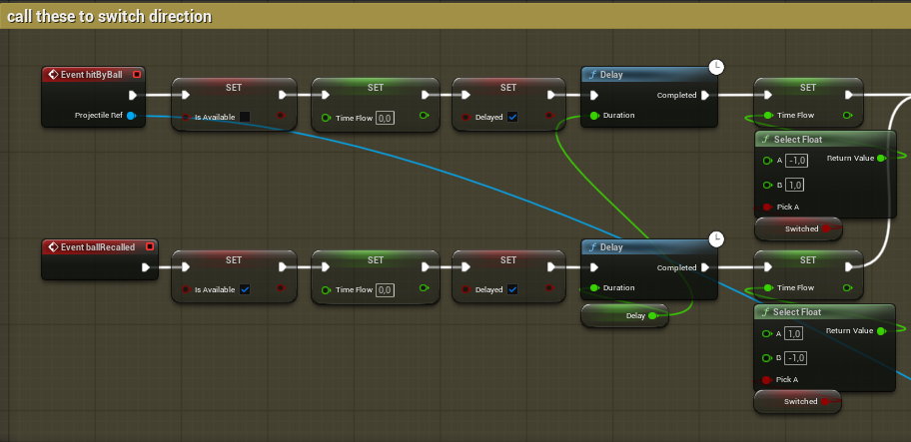This screenshot has height=442, width=911.
Task: Toggle the Delayed checkbox in the hitByBall row
Action: pyautogui.click(x=512, y=117)
